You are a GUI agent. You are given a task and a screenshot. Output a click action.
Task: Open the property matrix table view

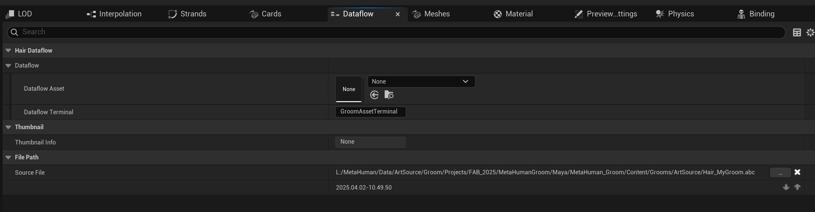point(797,32)
